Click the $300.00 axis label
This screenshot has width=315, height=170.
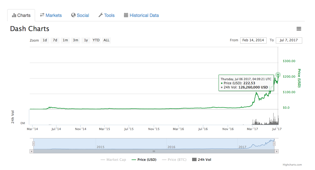[289, 61]
